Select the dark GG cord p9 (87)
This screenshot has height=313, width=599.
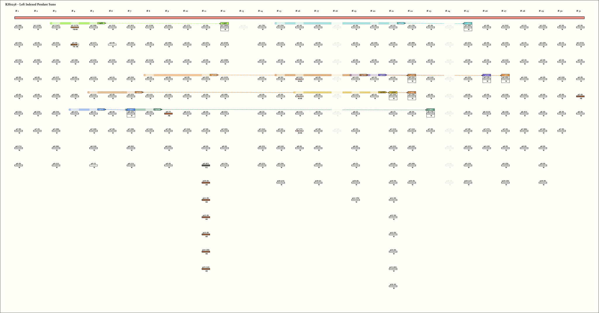point(206,166)
